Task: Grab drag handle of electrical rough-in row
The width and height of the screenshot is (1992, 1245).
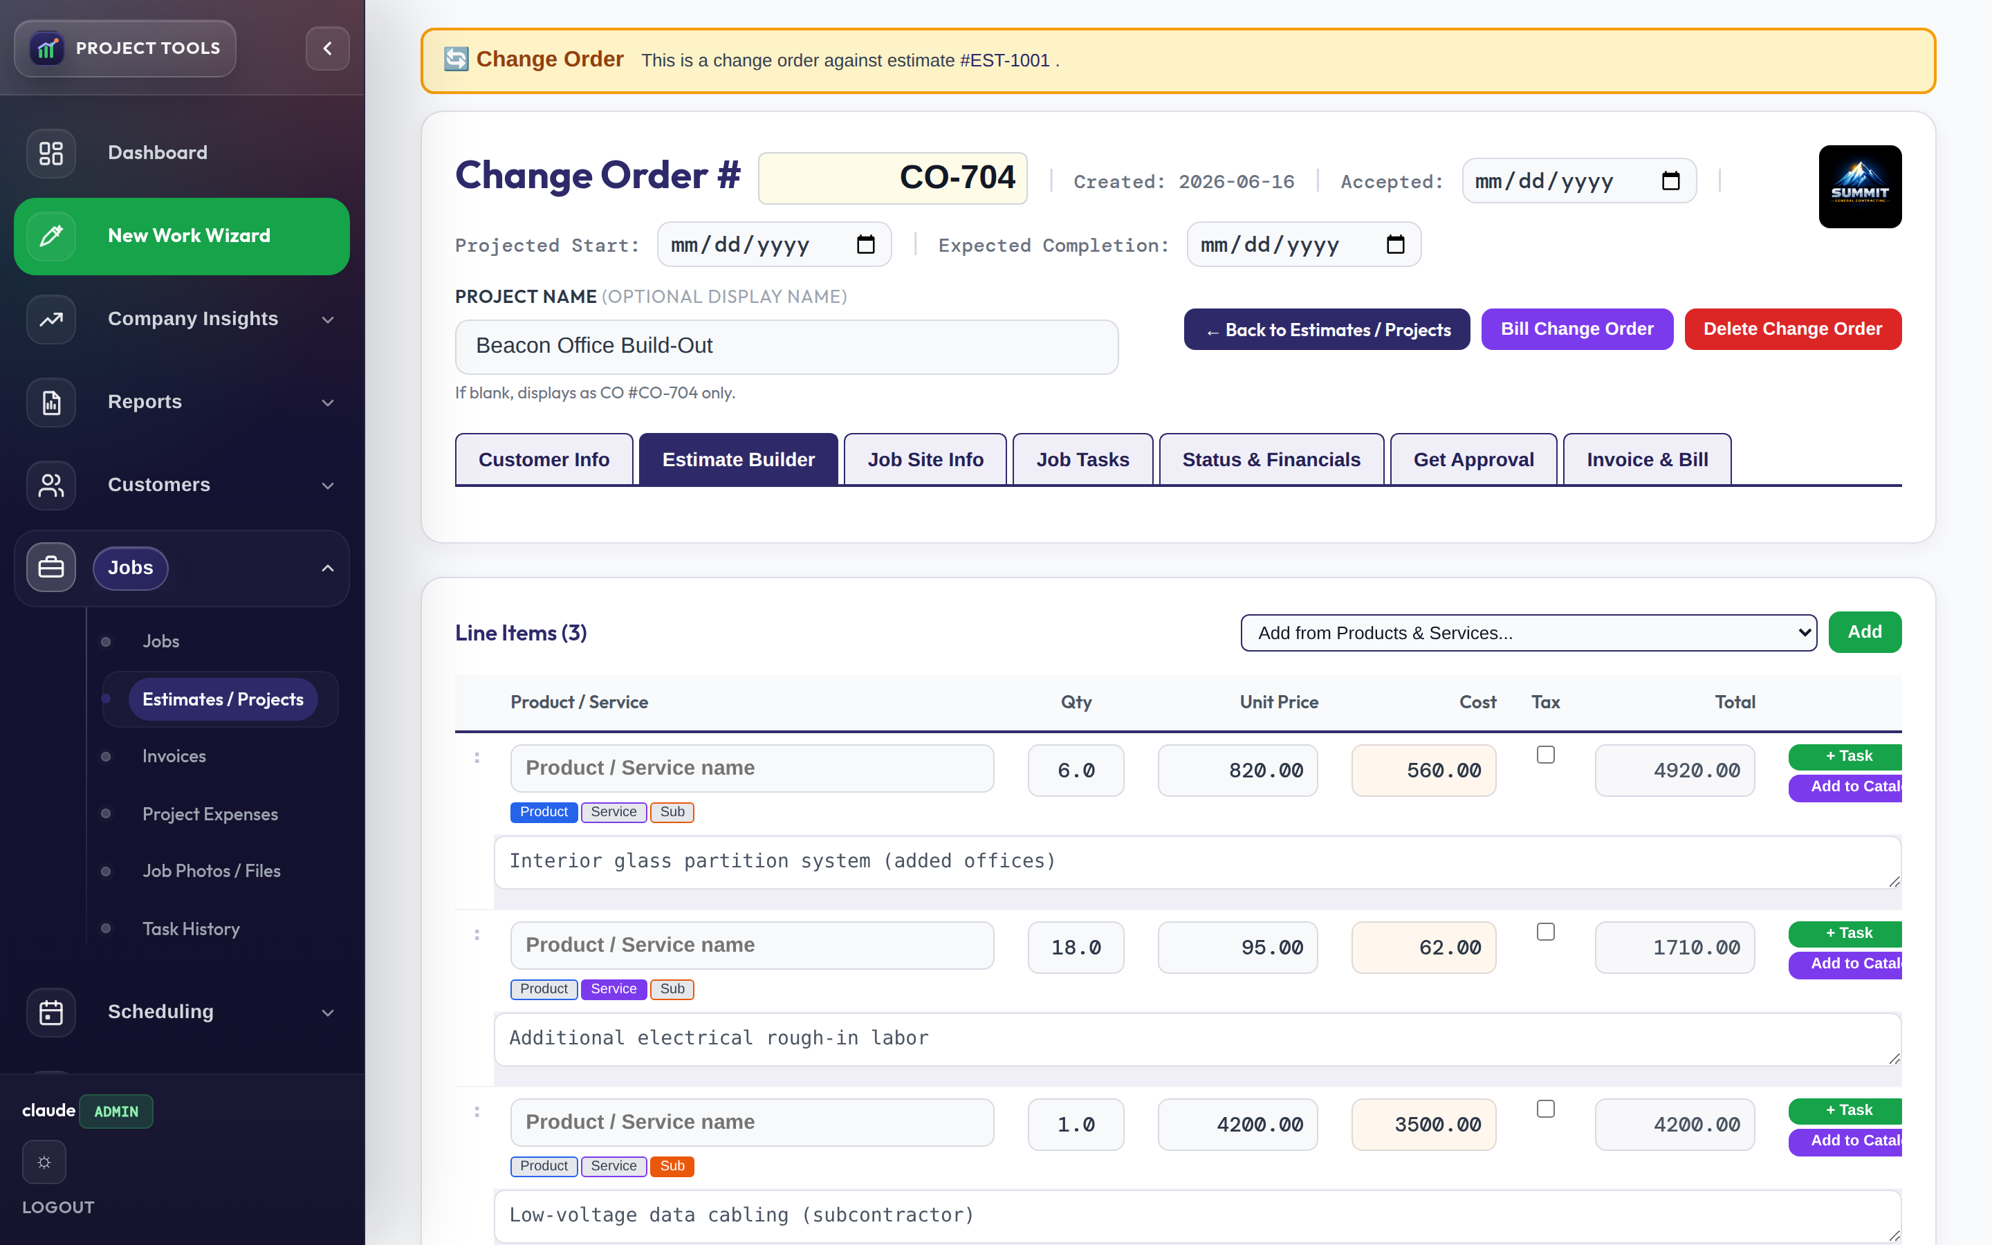Action: coord(477,934)
